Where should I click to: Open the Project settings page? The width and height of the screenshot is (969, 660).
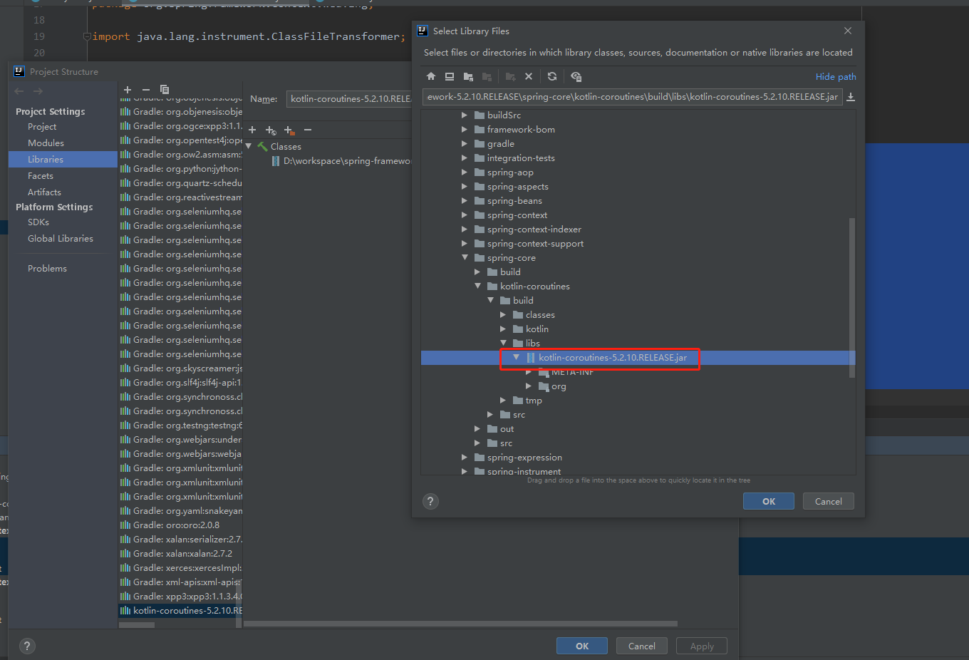[42, 127]
